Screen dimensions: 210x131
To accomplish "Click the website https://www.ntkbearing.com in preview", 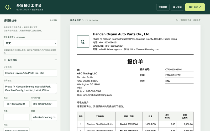I will coord(145,49).
